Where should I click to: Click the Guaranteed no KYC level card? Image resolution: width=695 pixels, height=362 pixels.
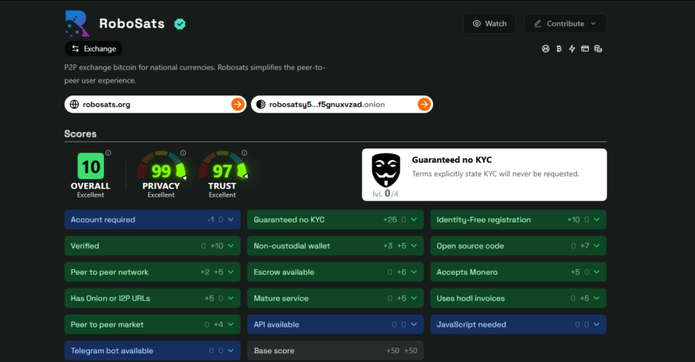[484, 175]
